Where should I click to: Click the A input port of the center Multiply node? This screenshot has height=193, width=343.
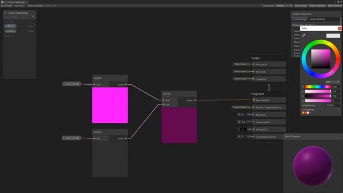(x=163, y=100)
